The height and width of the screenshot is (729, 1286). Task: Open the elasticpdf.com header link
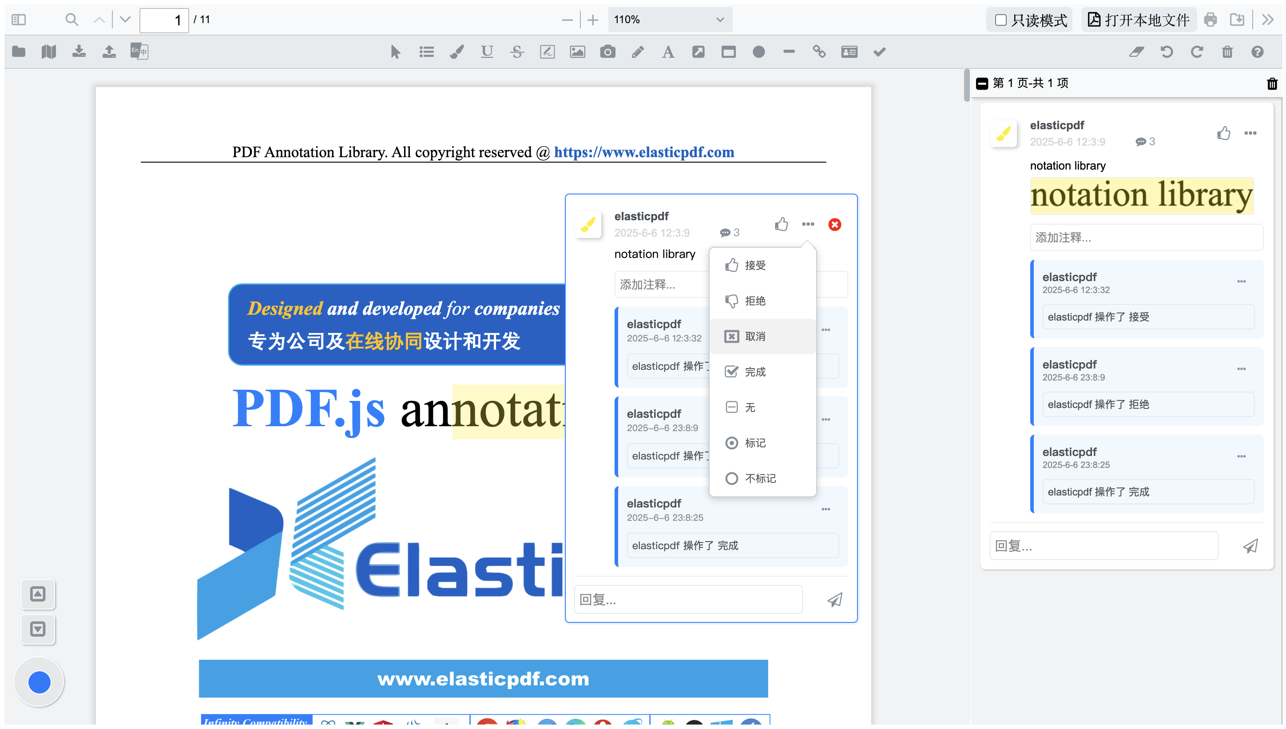pyautogui.click(x=643, y=152)
